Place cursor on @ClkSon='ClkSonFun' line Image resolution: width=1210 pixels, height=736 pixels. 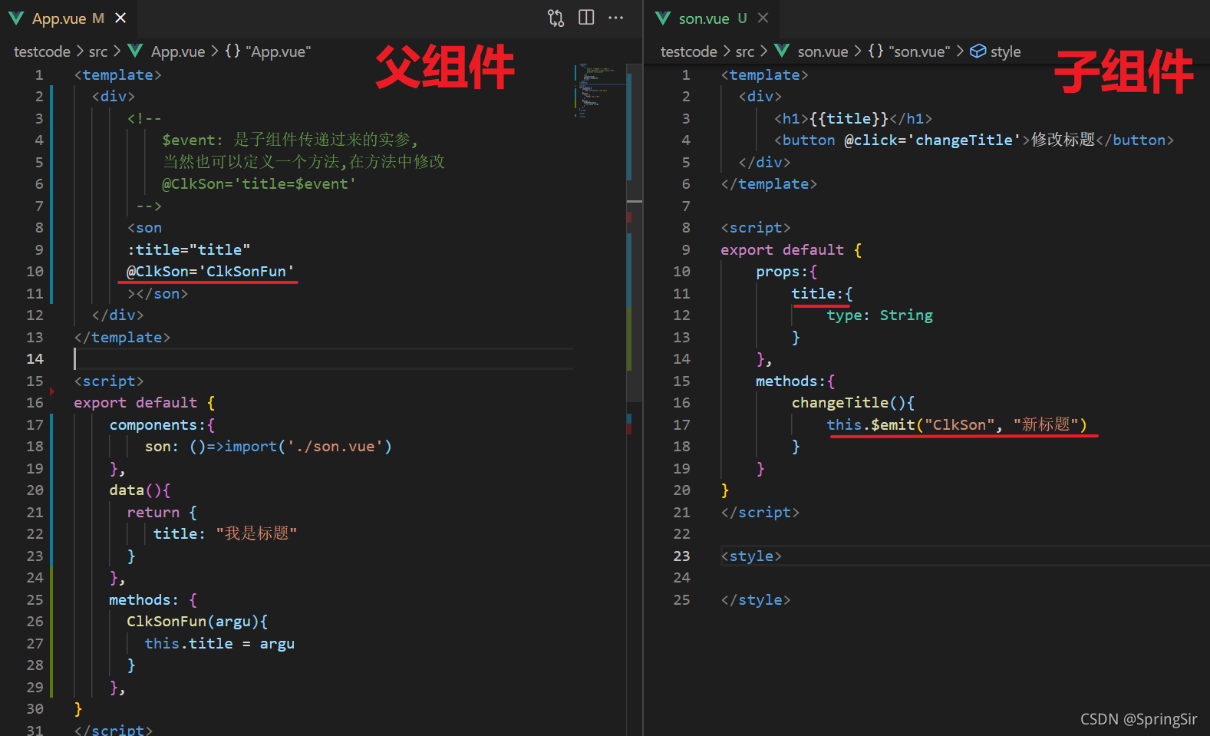[210, 271]
